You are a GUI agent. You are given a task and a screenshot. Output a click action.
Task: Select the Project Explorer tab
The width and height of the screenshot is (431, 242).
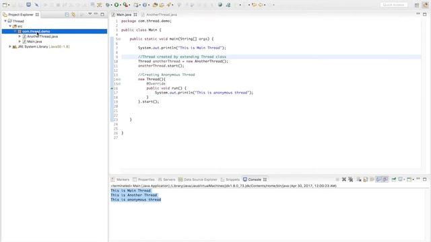[x=21, y=15]
